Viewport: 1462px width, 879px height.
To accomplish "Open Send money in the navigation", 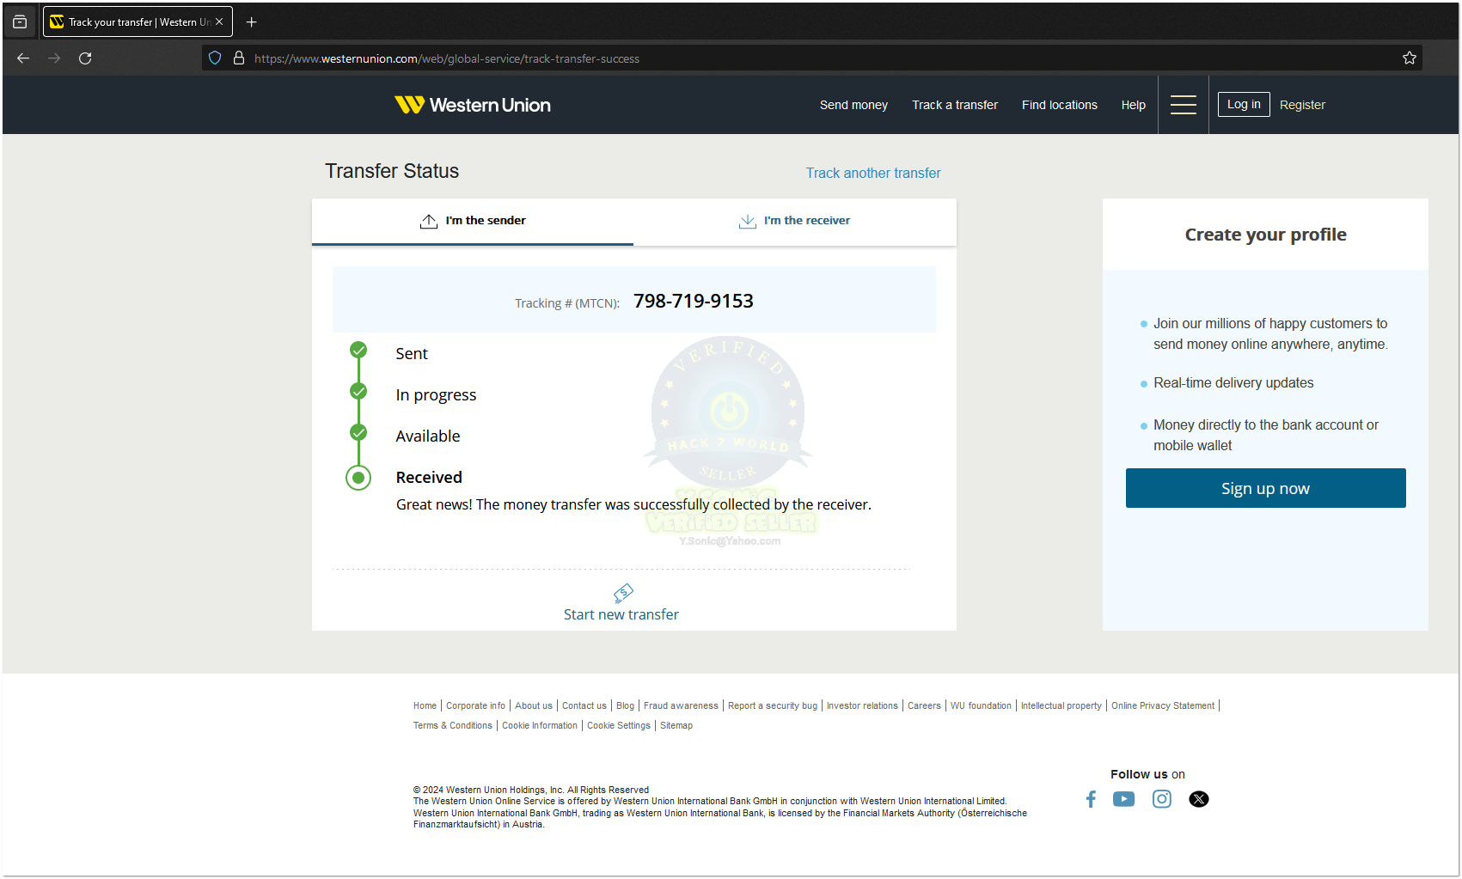I will pyautogui.click(x=853, y=105).
